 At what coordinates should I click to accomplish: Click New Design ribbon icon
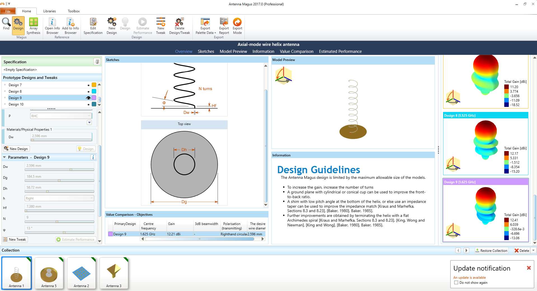tap(112, 22)
